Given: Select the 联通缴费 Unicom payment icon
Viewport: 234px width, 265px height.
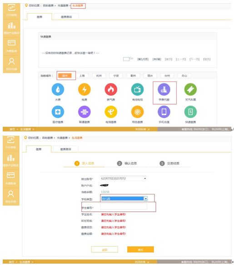Looking at the screenshot, I should pyautogui.click(x=85, y=112).
